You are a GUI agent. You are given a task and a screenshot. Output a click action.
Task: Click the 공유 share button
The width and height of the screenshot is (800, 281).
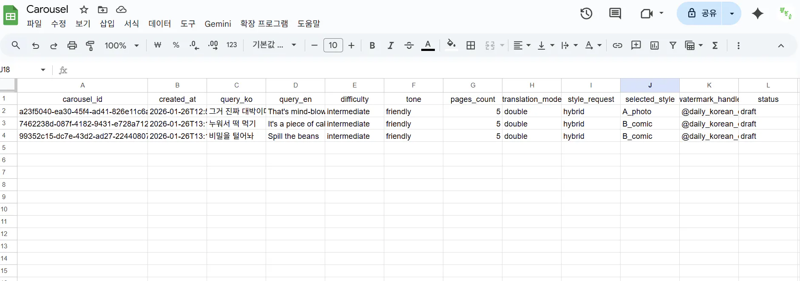click(x=702, y=13)
